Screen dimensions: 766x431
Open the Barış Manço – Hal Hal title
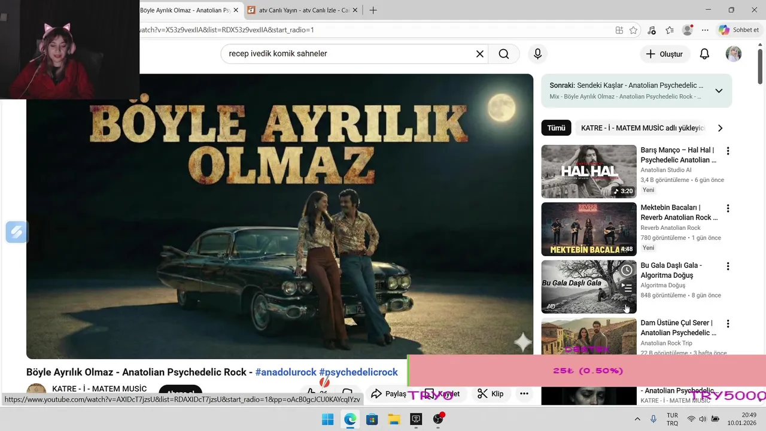(678, 155)
